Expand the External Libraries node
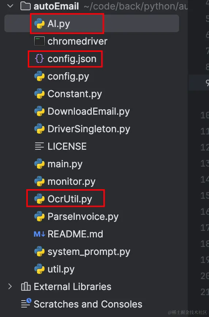 click(10, 286)
